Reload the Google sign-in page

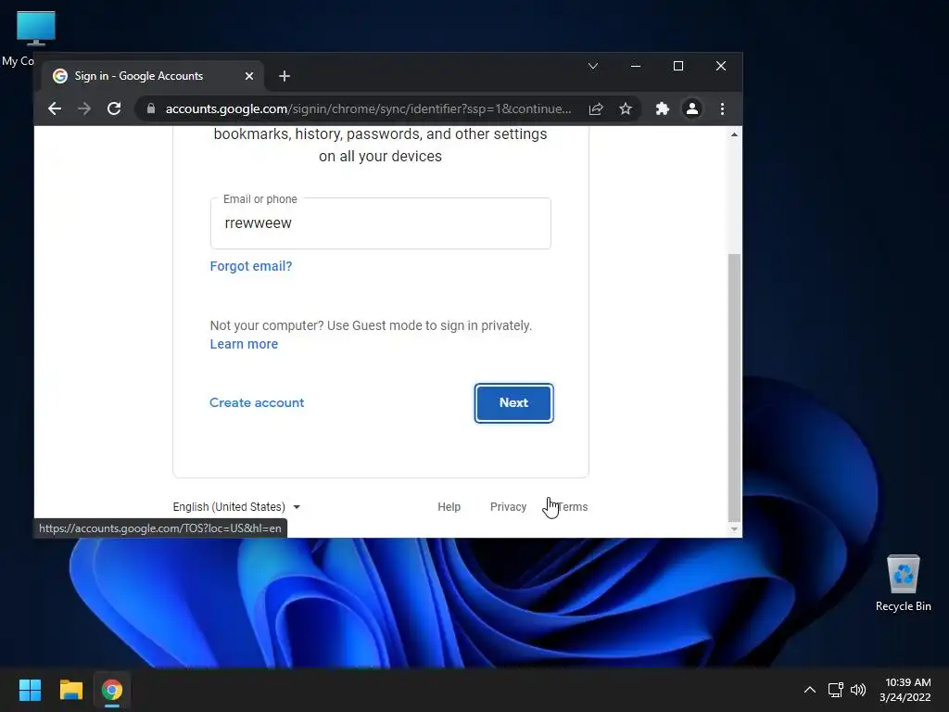pyautogui.click(x=114, y=109)
